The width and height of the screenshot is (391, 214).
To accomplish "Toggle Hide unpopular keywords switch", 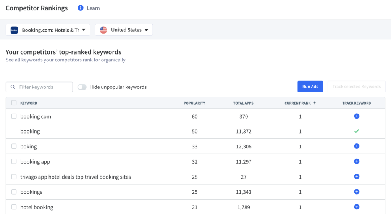I will coord(82,87).
